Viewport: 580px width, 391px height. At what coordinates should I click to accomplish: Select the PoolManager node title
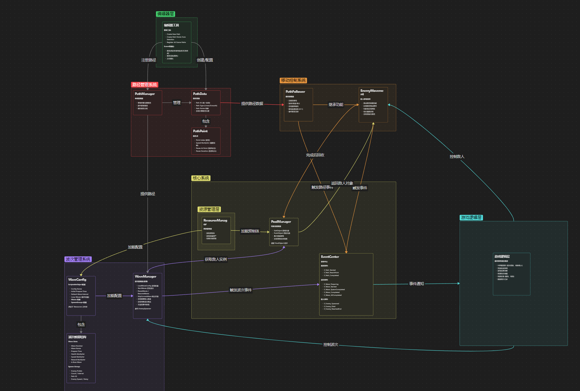click(281, 222)
